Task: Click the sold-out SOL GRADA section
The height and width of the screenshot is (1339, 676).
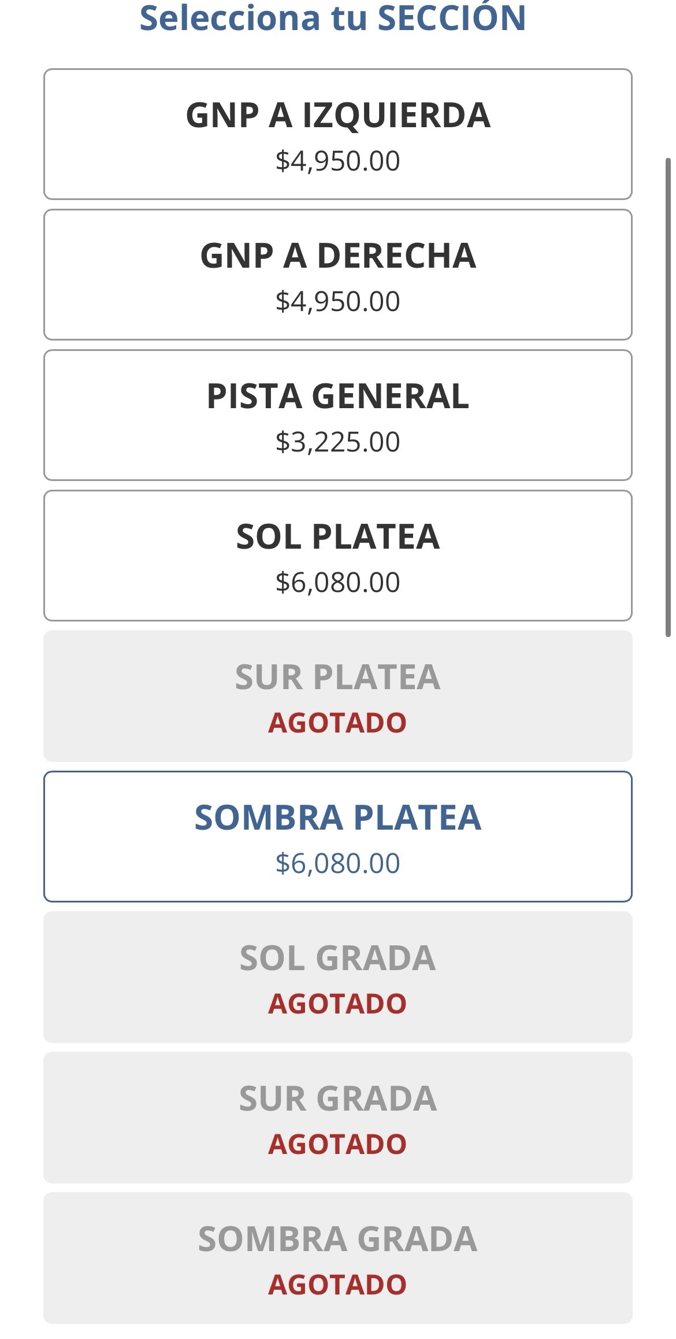Action: tap(337, 959)
